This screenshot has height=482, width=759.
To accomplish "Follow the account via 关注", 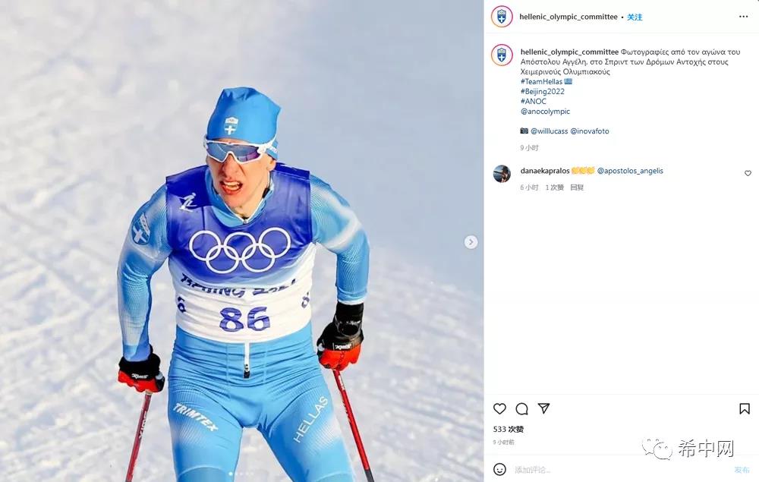I will [x=635, y=17].
